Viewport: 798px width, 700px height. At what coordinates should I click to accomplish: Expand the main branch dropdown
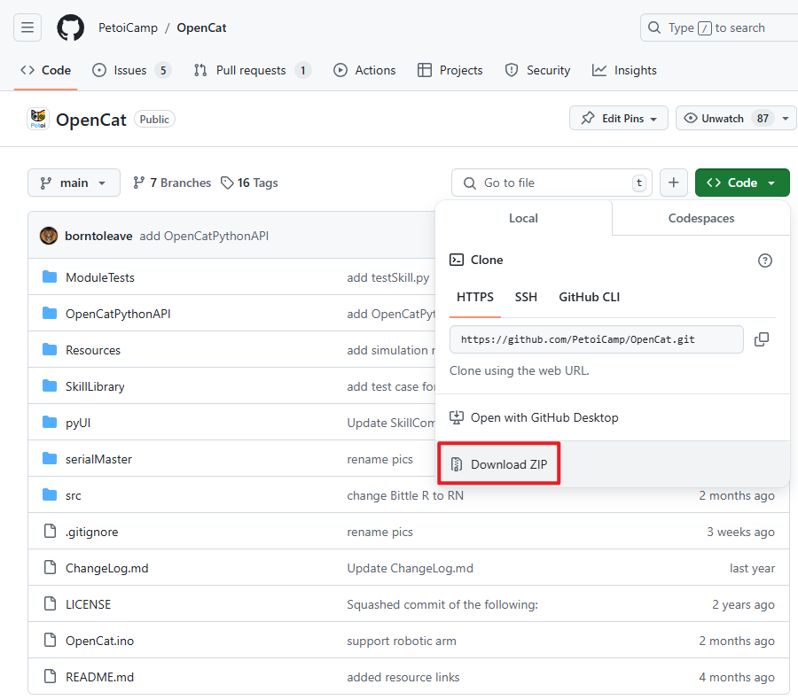click(x=74, y=183)
